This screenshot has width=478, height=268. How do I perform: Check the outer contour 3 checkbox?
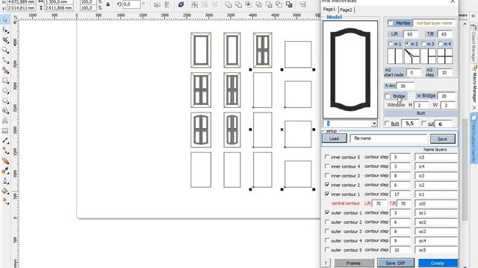click(x=327, y=232)
